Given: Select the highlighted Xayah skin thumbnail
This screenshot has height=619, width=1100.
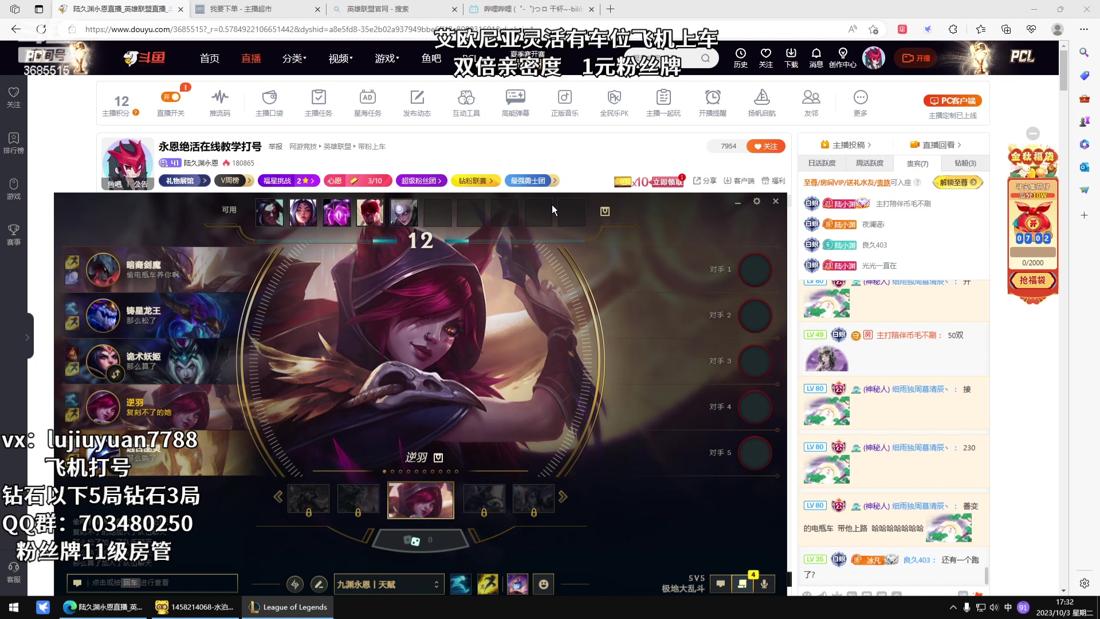Looking at the screenshot, I should point(421,500).
